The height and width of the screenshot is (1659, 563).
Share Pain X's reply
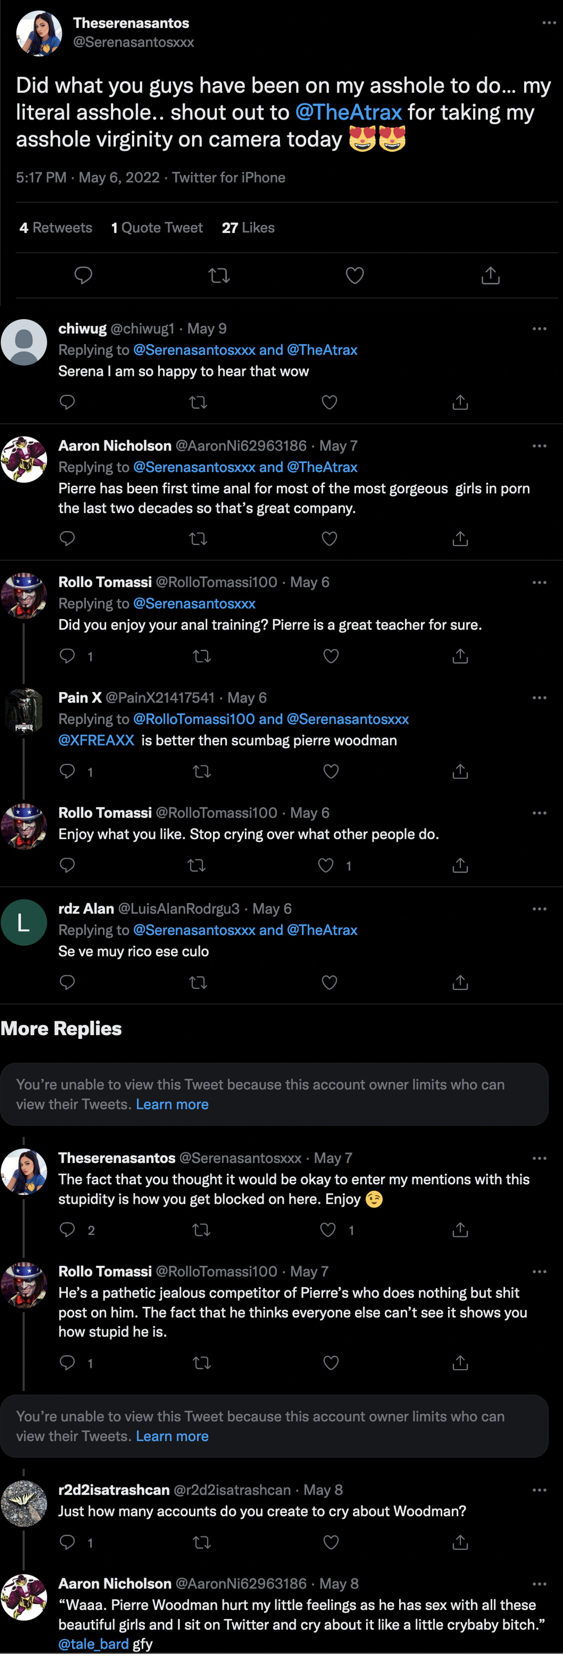point(460,771)
